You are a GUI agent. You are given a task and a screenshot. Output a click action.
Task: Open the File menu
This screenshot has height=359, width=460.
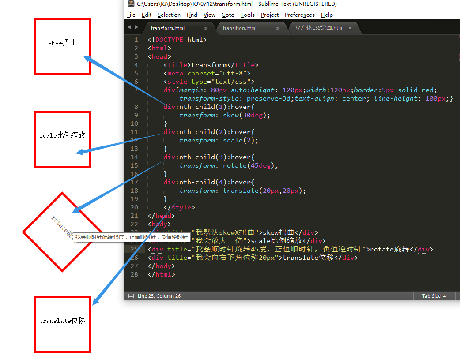(x=131, y=15)
